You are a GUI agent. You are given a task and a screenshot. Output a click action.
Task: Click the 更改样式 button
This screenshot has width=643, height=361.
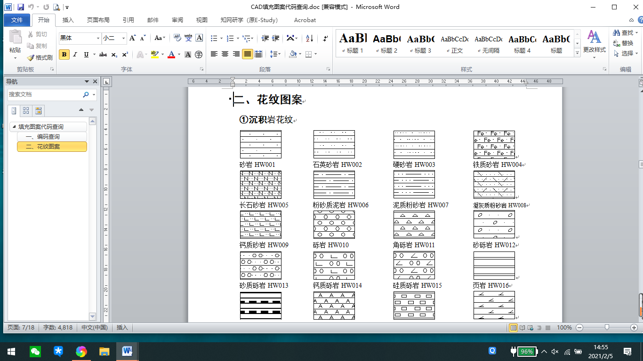click(x=595, y=45)
